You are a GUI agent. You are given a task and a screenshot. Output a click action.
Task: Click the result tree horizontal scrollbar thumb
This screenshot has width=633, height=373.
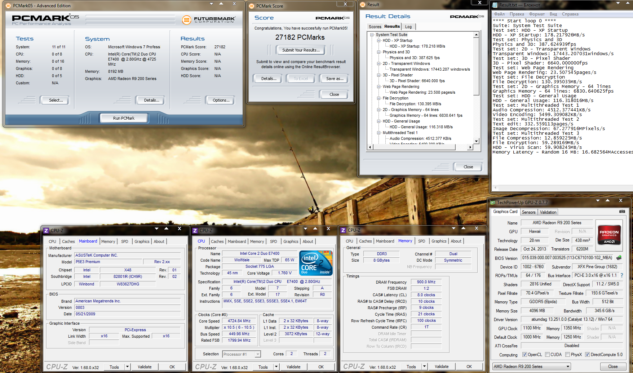pos(414,147)
